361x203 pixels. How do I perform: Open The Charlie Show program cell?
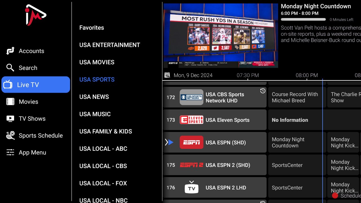pos(344,97)
